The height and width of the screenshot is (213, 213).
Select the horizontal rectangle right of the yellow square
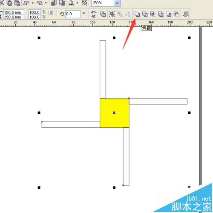click(158, 101)
